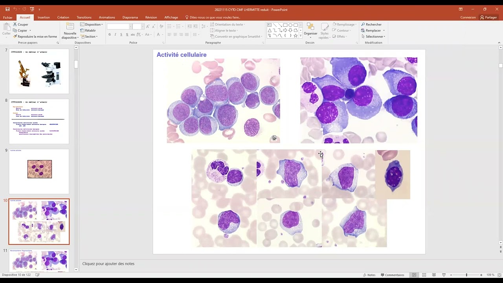This screenshot has height=283, width=503.
Task: Switch to slide sorter view
Action: 424,275
